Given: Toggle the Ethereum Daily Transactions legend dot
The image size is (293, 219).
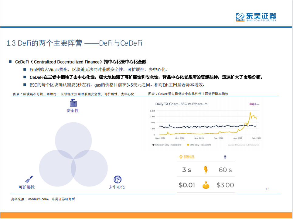Looking at the screenshot, I should pos(153,145).
